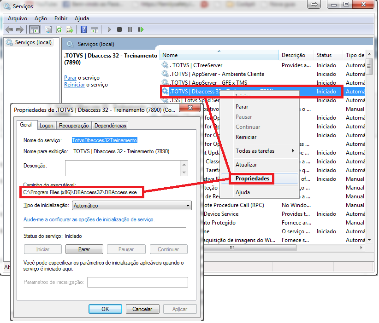Click gear icon of AppServer Ambiente Cliente row

tap(165, 74)
